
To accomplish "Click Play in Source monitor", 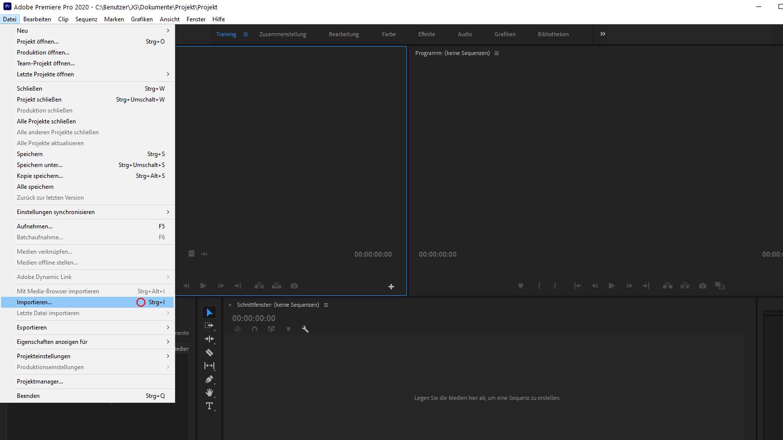I will tap(203, 286).
